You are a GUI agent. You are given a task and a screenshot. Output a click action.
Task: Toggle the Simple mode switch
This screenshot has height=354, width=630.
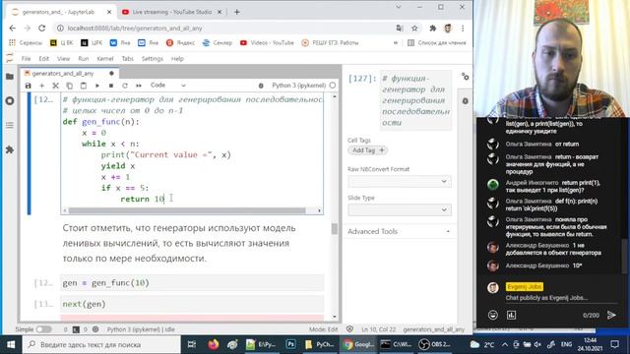click(43, 329)
